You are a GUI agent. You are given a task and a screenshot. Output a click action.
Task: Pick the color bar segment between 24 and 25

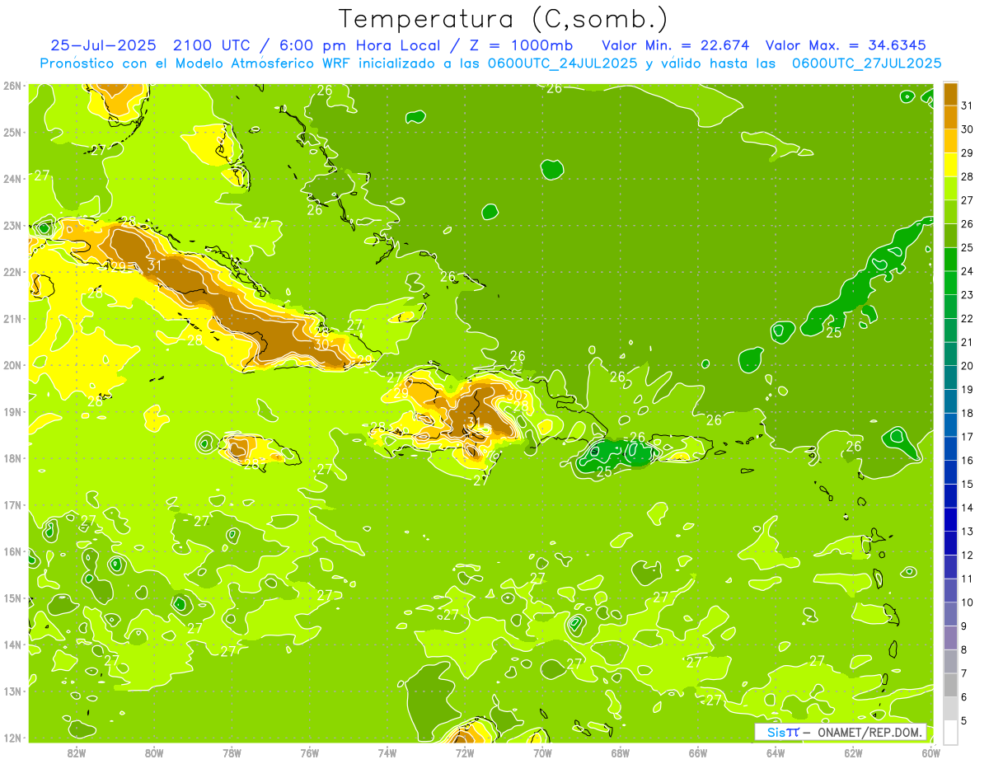click(x=950, y=260)
